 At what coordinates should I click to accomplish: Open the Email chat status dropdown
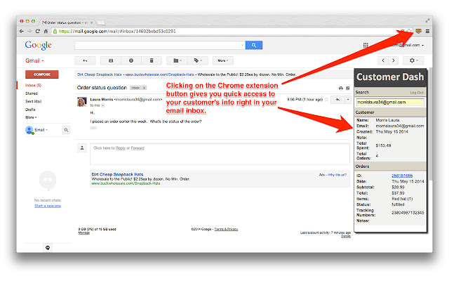tap(41, 130)
